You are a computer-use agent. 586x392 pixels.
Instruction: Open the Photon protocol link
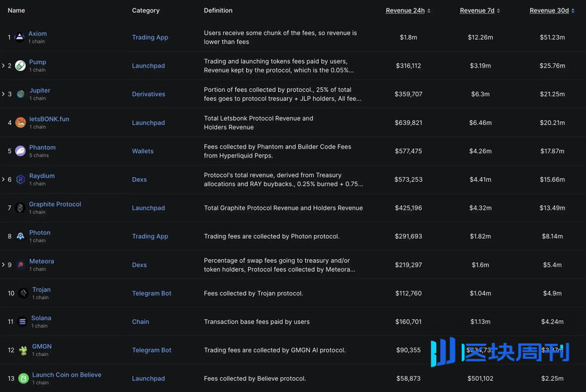40,232
